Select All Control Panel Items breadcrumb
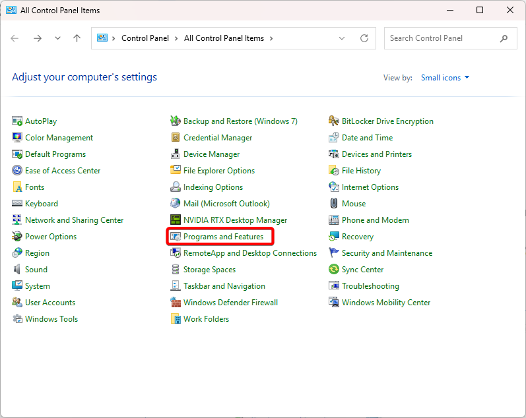 [x=224, y=38]
